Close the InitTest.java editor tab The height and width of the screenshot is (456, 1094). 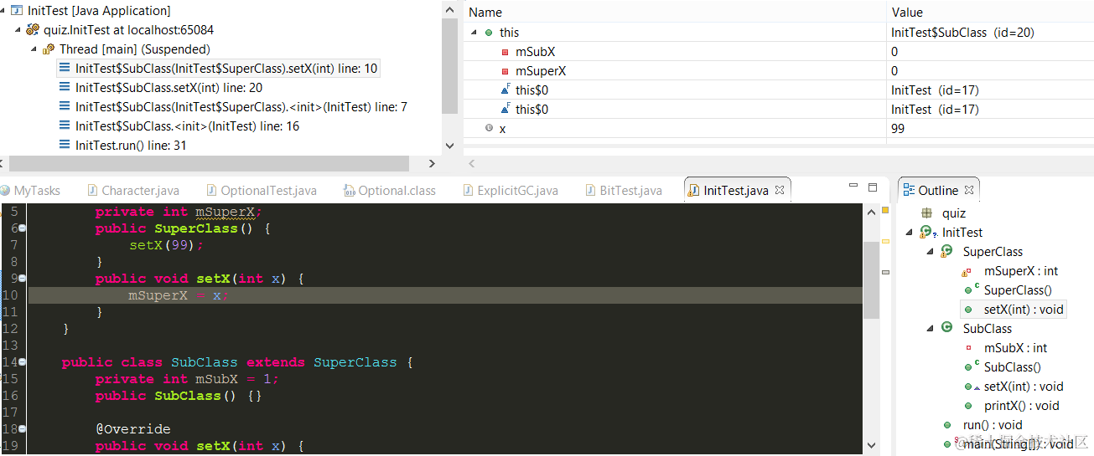tap(778, 191)
